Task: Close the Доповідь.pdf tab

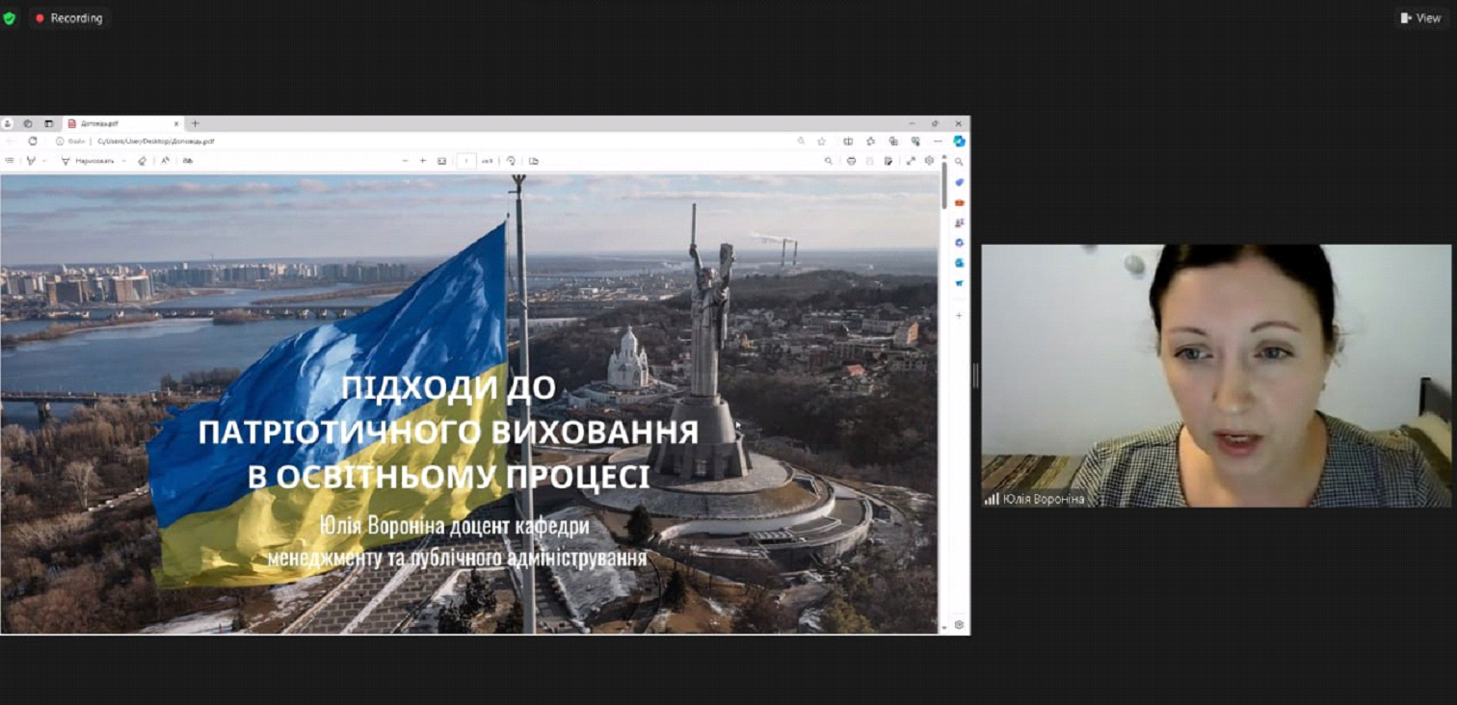Action: [x=176, y=123]
